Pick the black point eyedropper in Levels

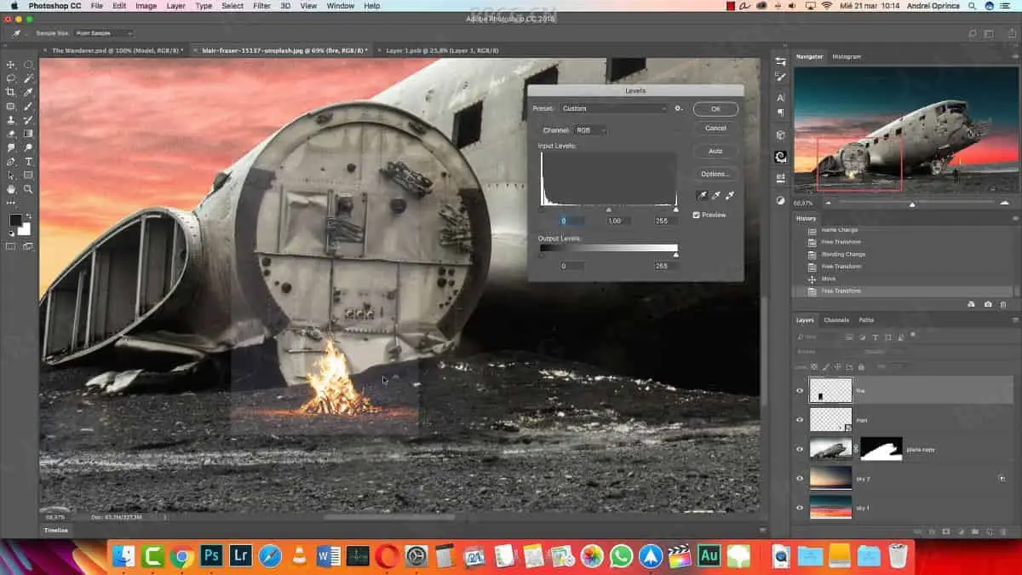tap(703, 196)
